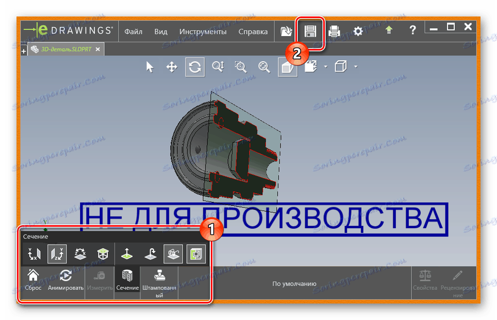Expand the display style dropdown arrow

(356, 67)
